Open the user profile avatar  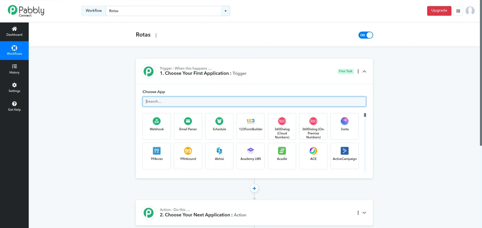point(470,11)
